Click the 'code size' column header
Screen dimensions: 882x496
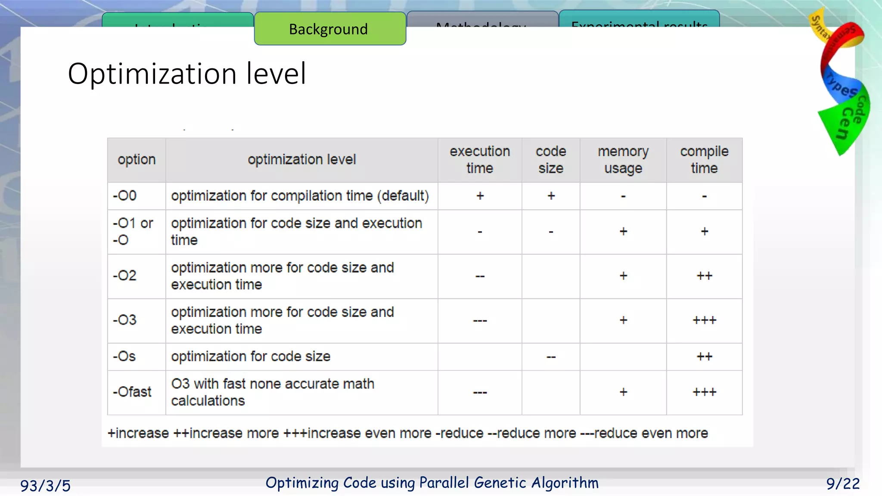point(551,160)
